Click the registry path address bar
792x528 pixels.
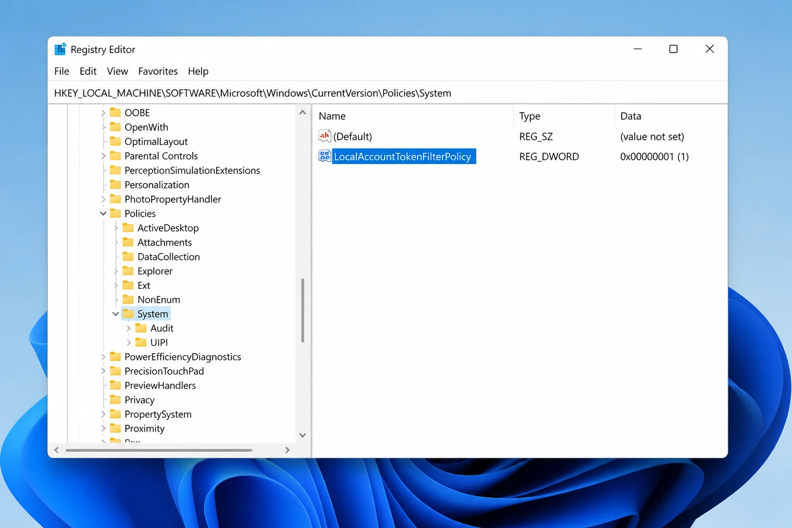388,93
